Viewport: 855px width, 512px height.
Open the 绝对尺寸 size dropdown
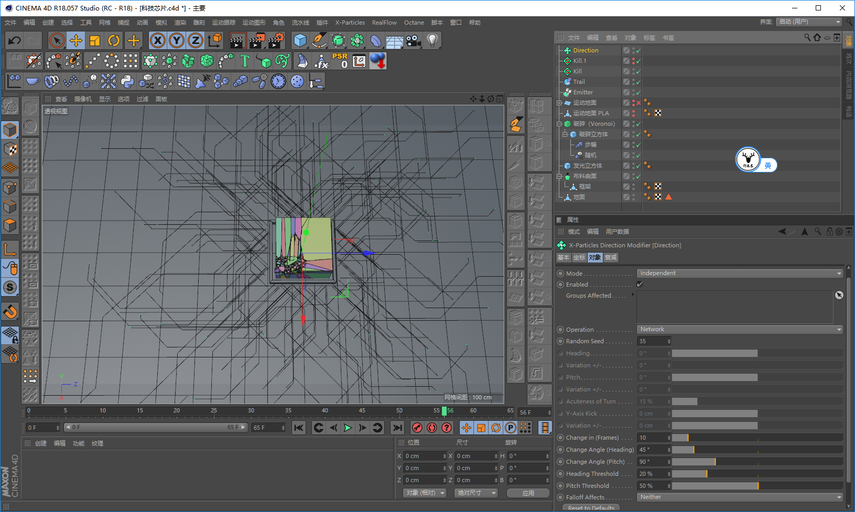[x=477, y=493]
